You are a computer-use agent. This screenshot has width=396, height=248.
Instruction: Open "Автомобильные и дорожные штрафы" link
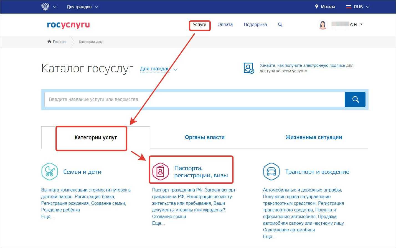point(302,190)
